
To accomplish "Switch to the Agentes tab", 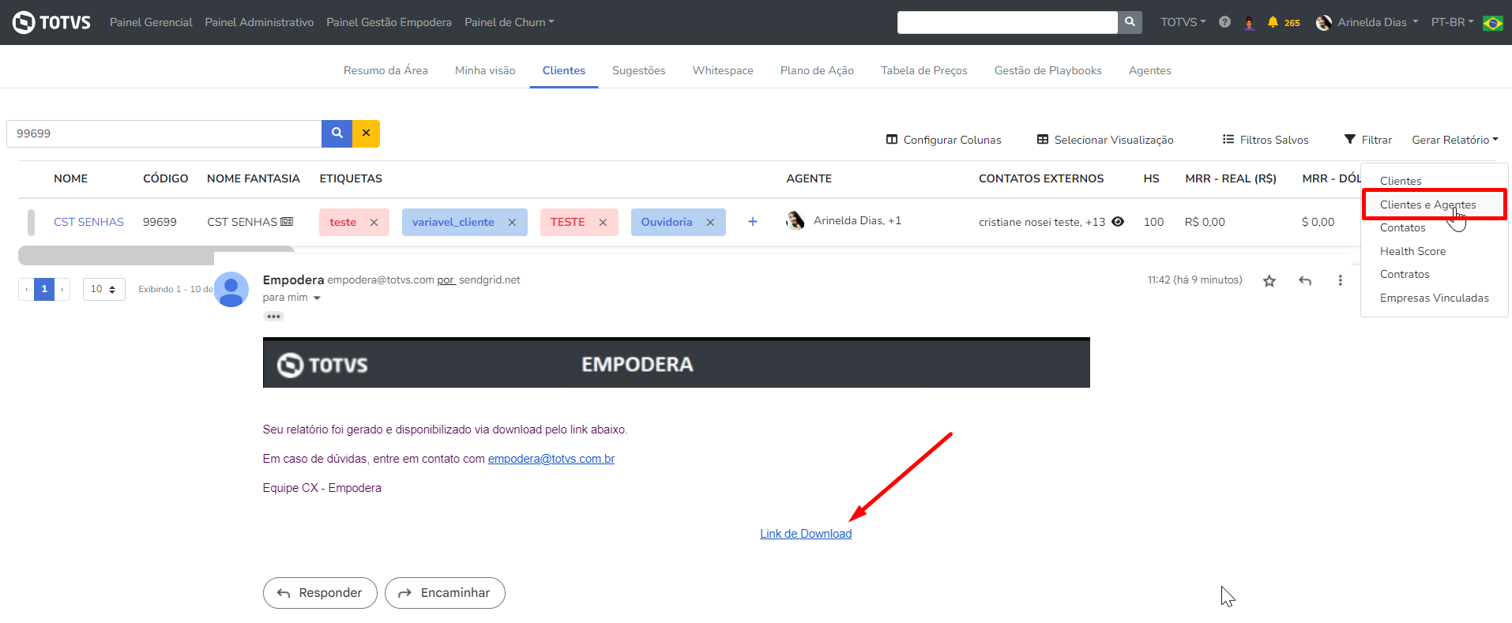I will pos(1150,70).
